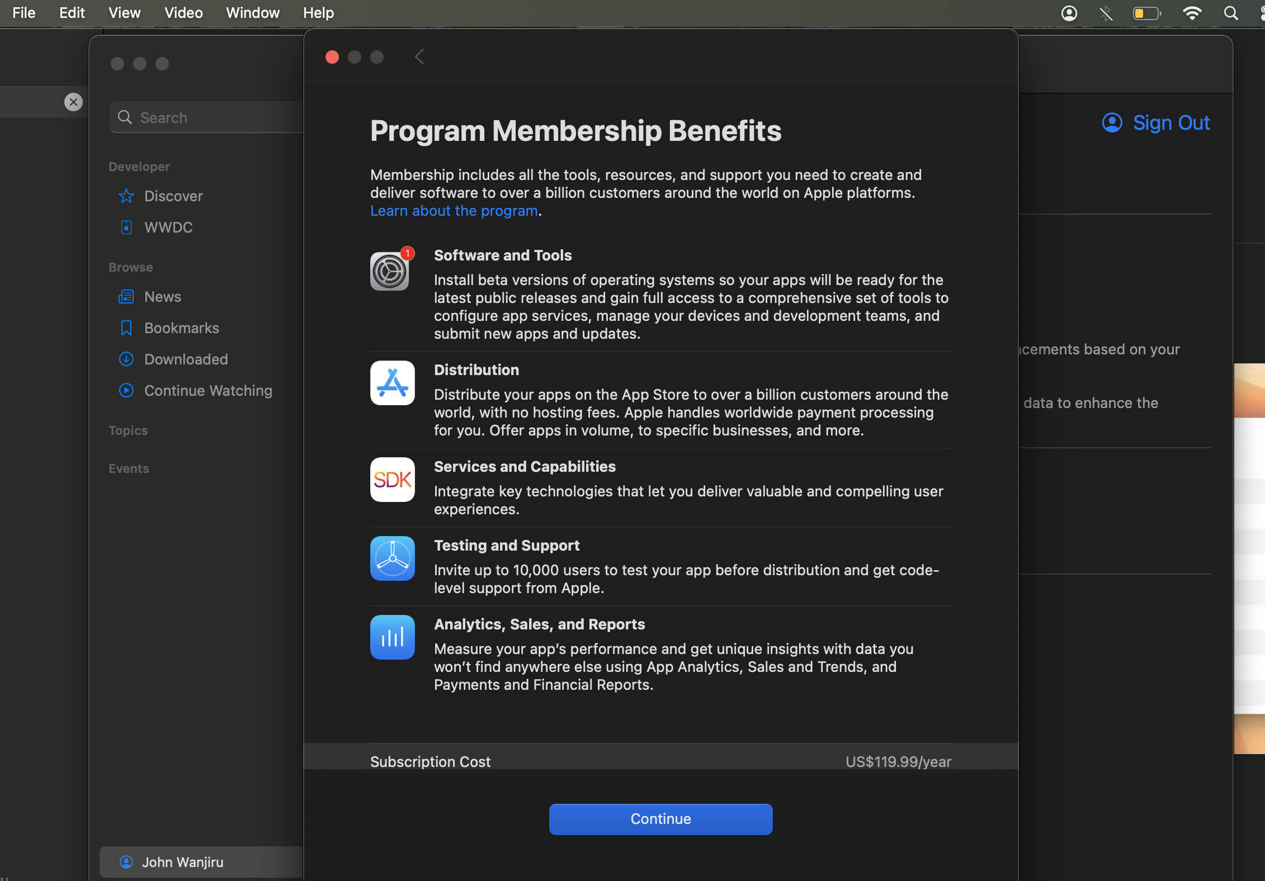Go back using the chevron arrow
The image size is (1265, 881).
(x=419, y=56)
